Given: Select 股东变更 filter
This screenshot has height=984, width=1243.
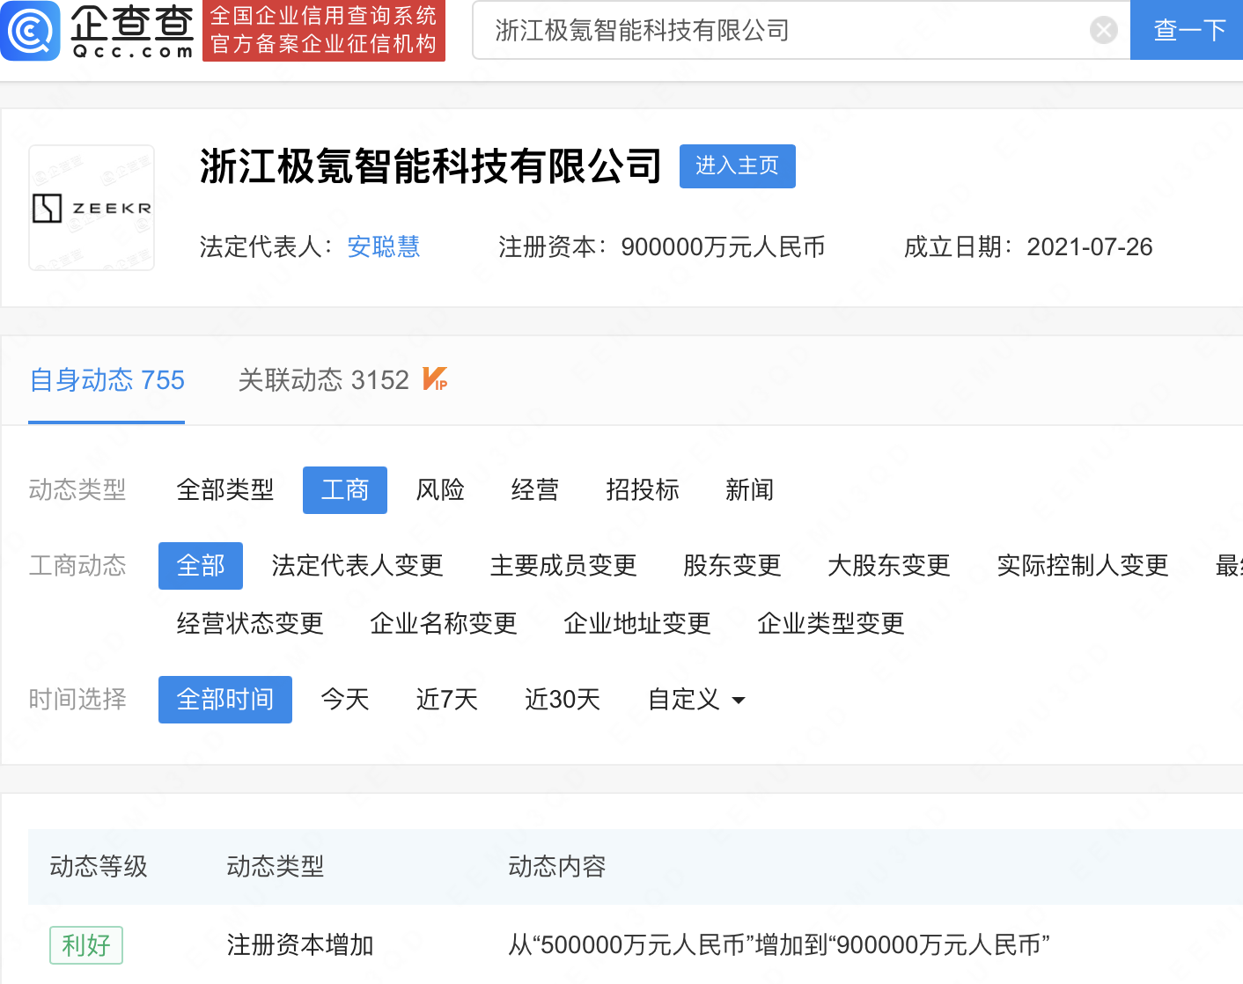Looking at the screenshot, I should [x=732, y=566].
